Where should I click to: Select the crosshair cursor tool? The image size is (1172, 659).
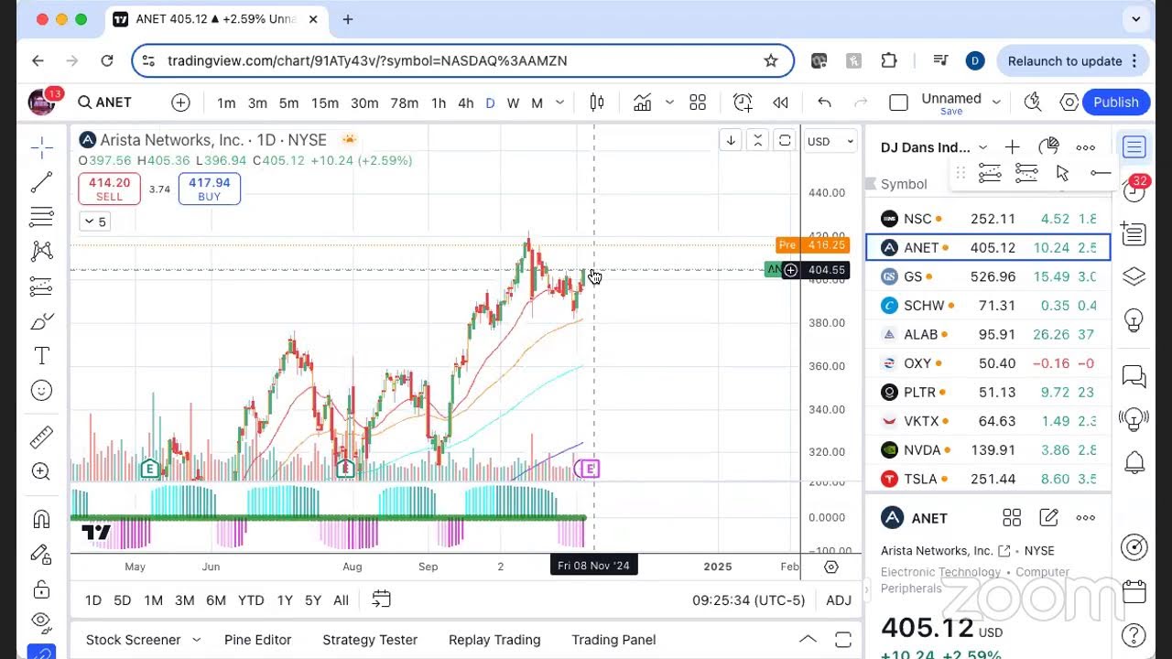click(x=41, y=147)
